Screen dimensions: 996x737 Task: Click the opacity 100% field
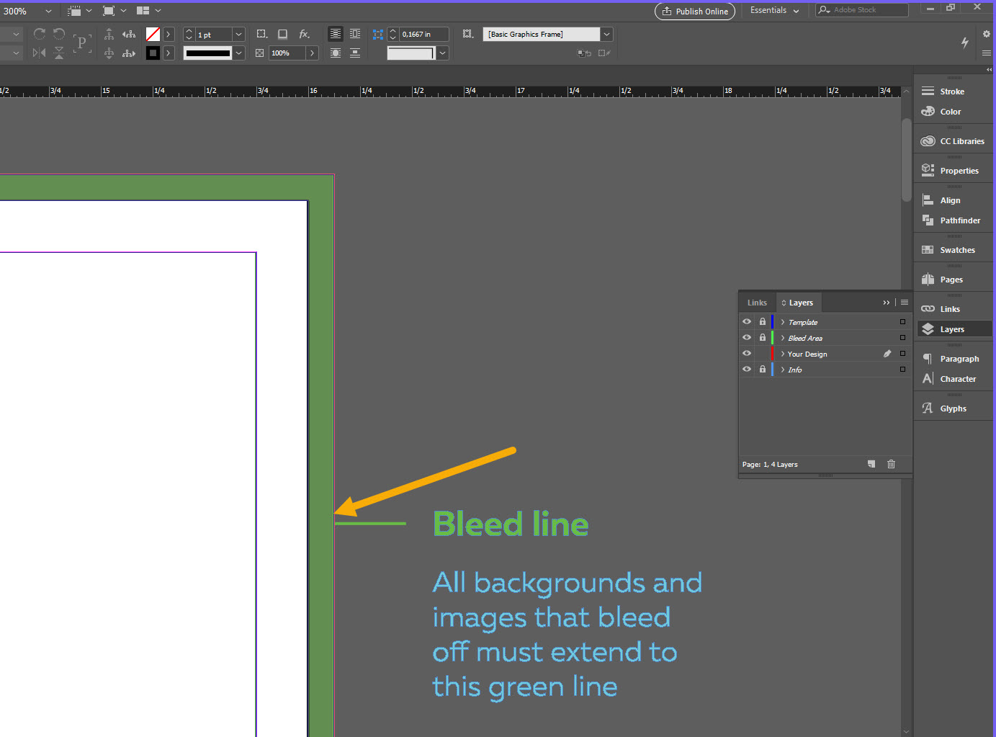(x=287, y=53)
